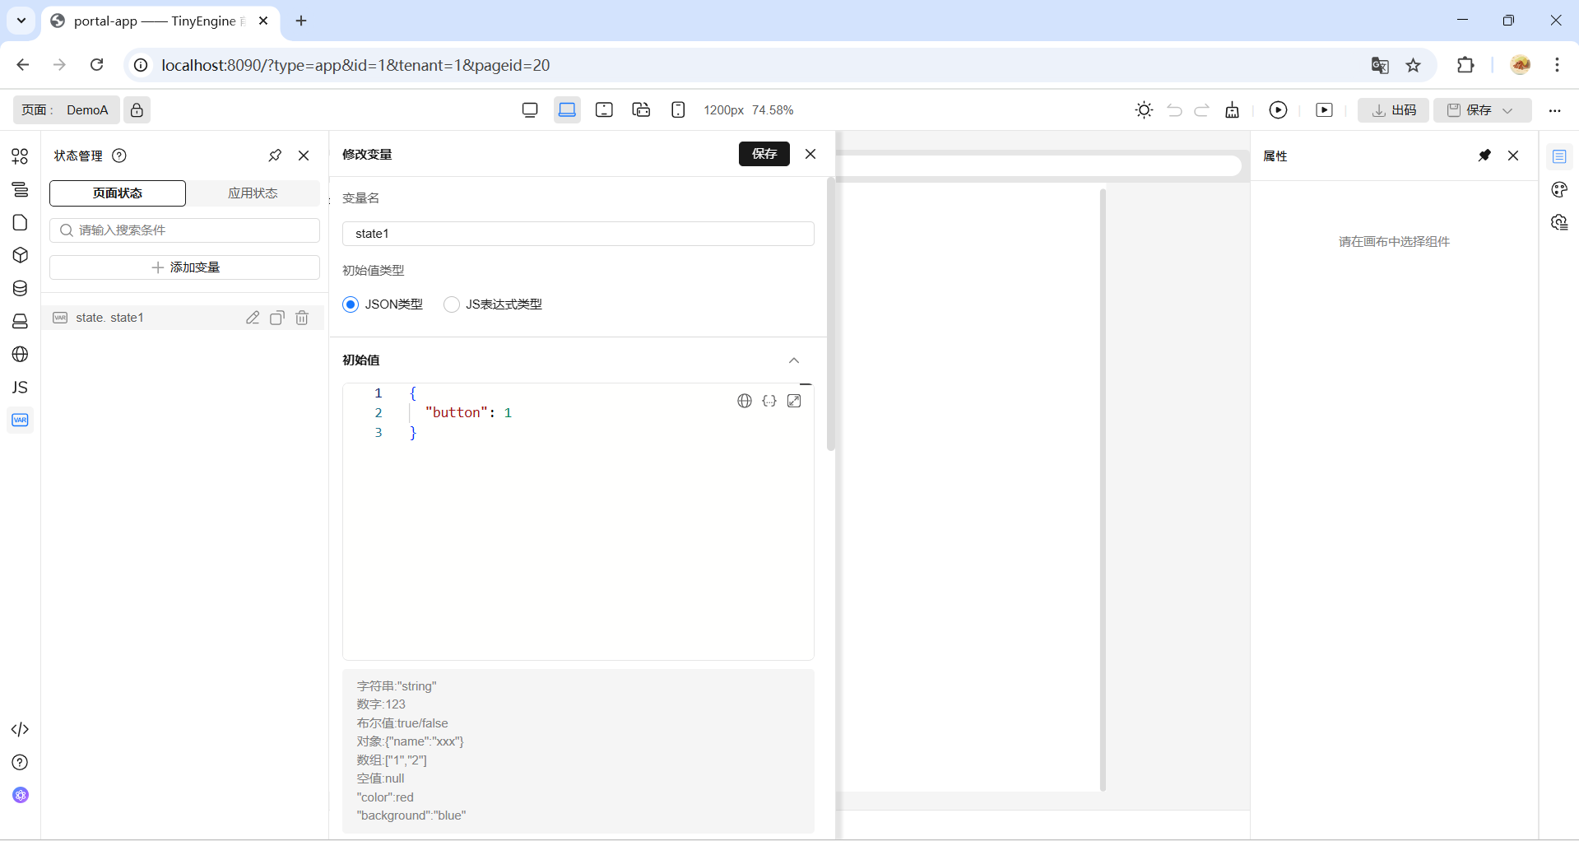Bookmark the page with star icon
The height and width of the screenshot is (841, 1579).
1413,65
